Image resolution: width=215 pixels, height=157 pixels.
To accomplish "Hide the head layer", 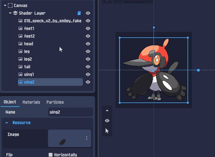I will point(88,44).
